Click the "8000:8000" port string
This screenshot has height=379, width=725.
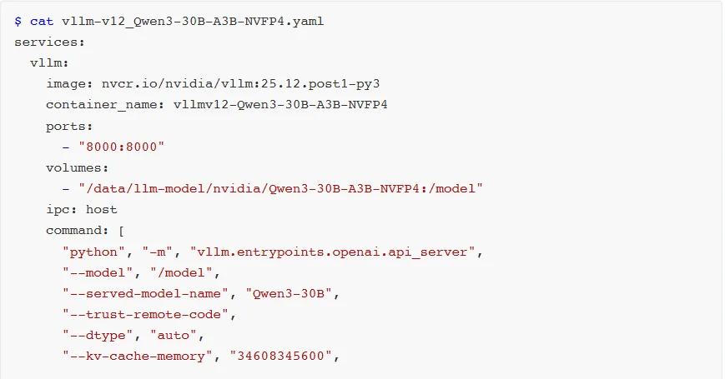[122, 147]
